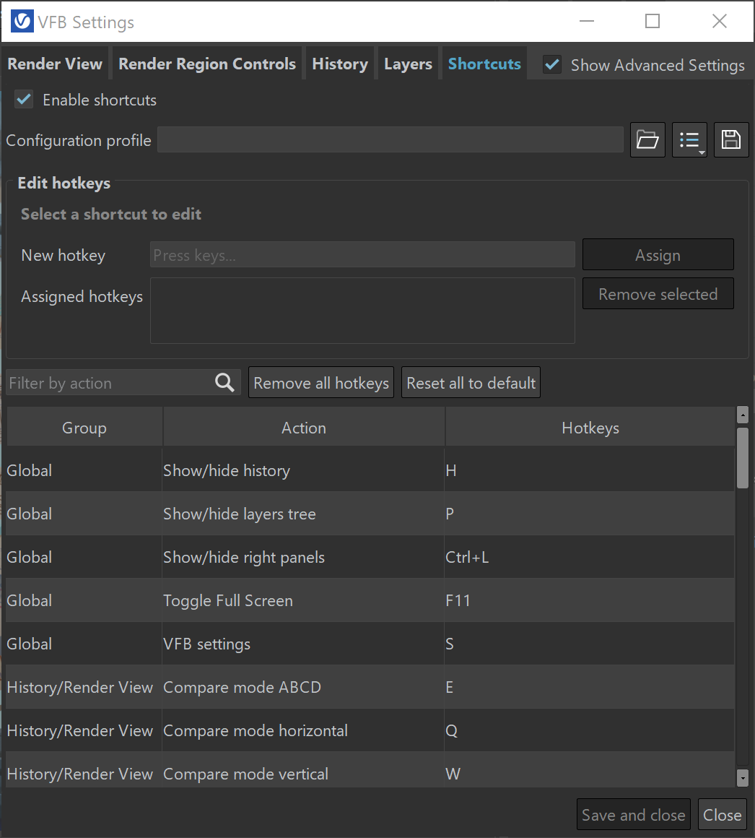Viewport: 755px width, 838px height.
Task: Click Reset all to default
Action: [x=471, y=383]
